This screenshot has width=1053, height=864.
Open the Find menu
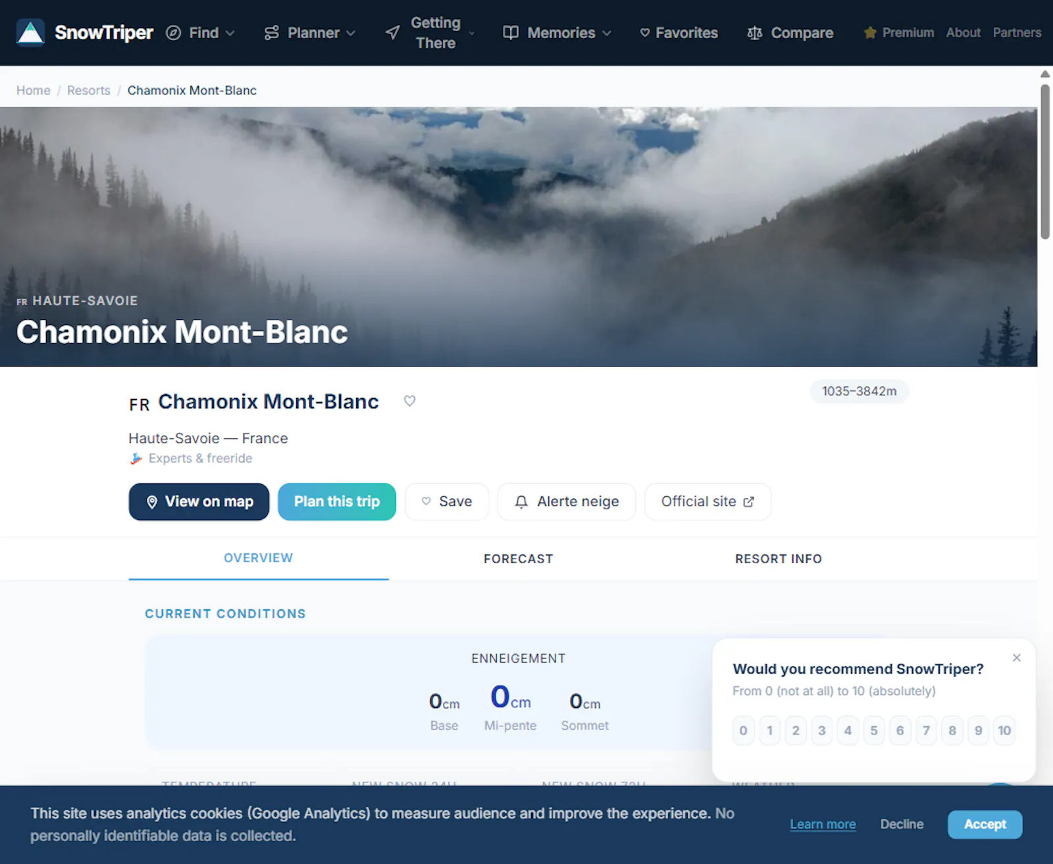point(200,33)
